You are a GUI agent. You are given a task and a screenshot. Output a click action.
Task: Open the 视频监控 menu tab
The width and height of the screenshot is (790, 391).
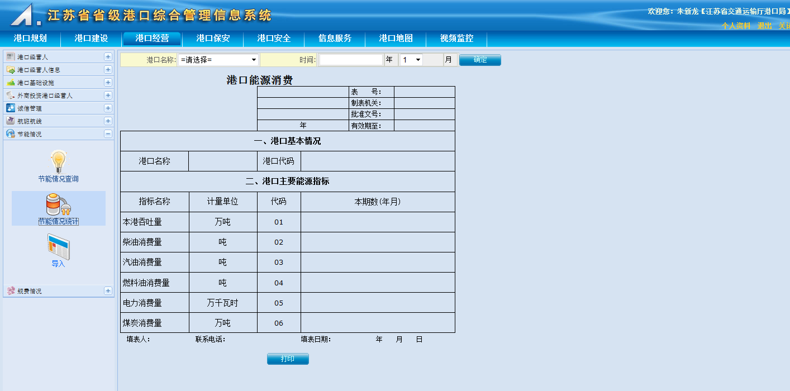coord(456,39)
